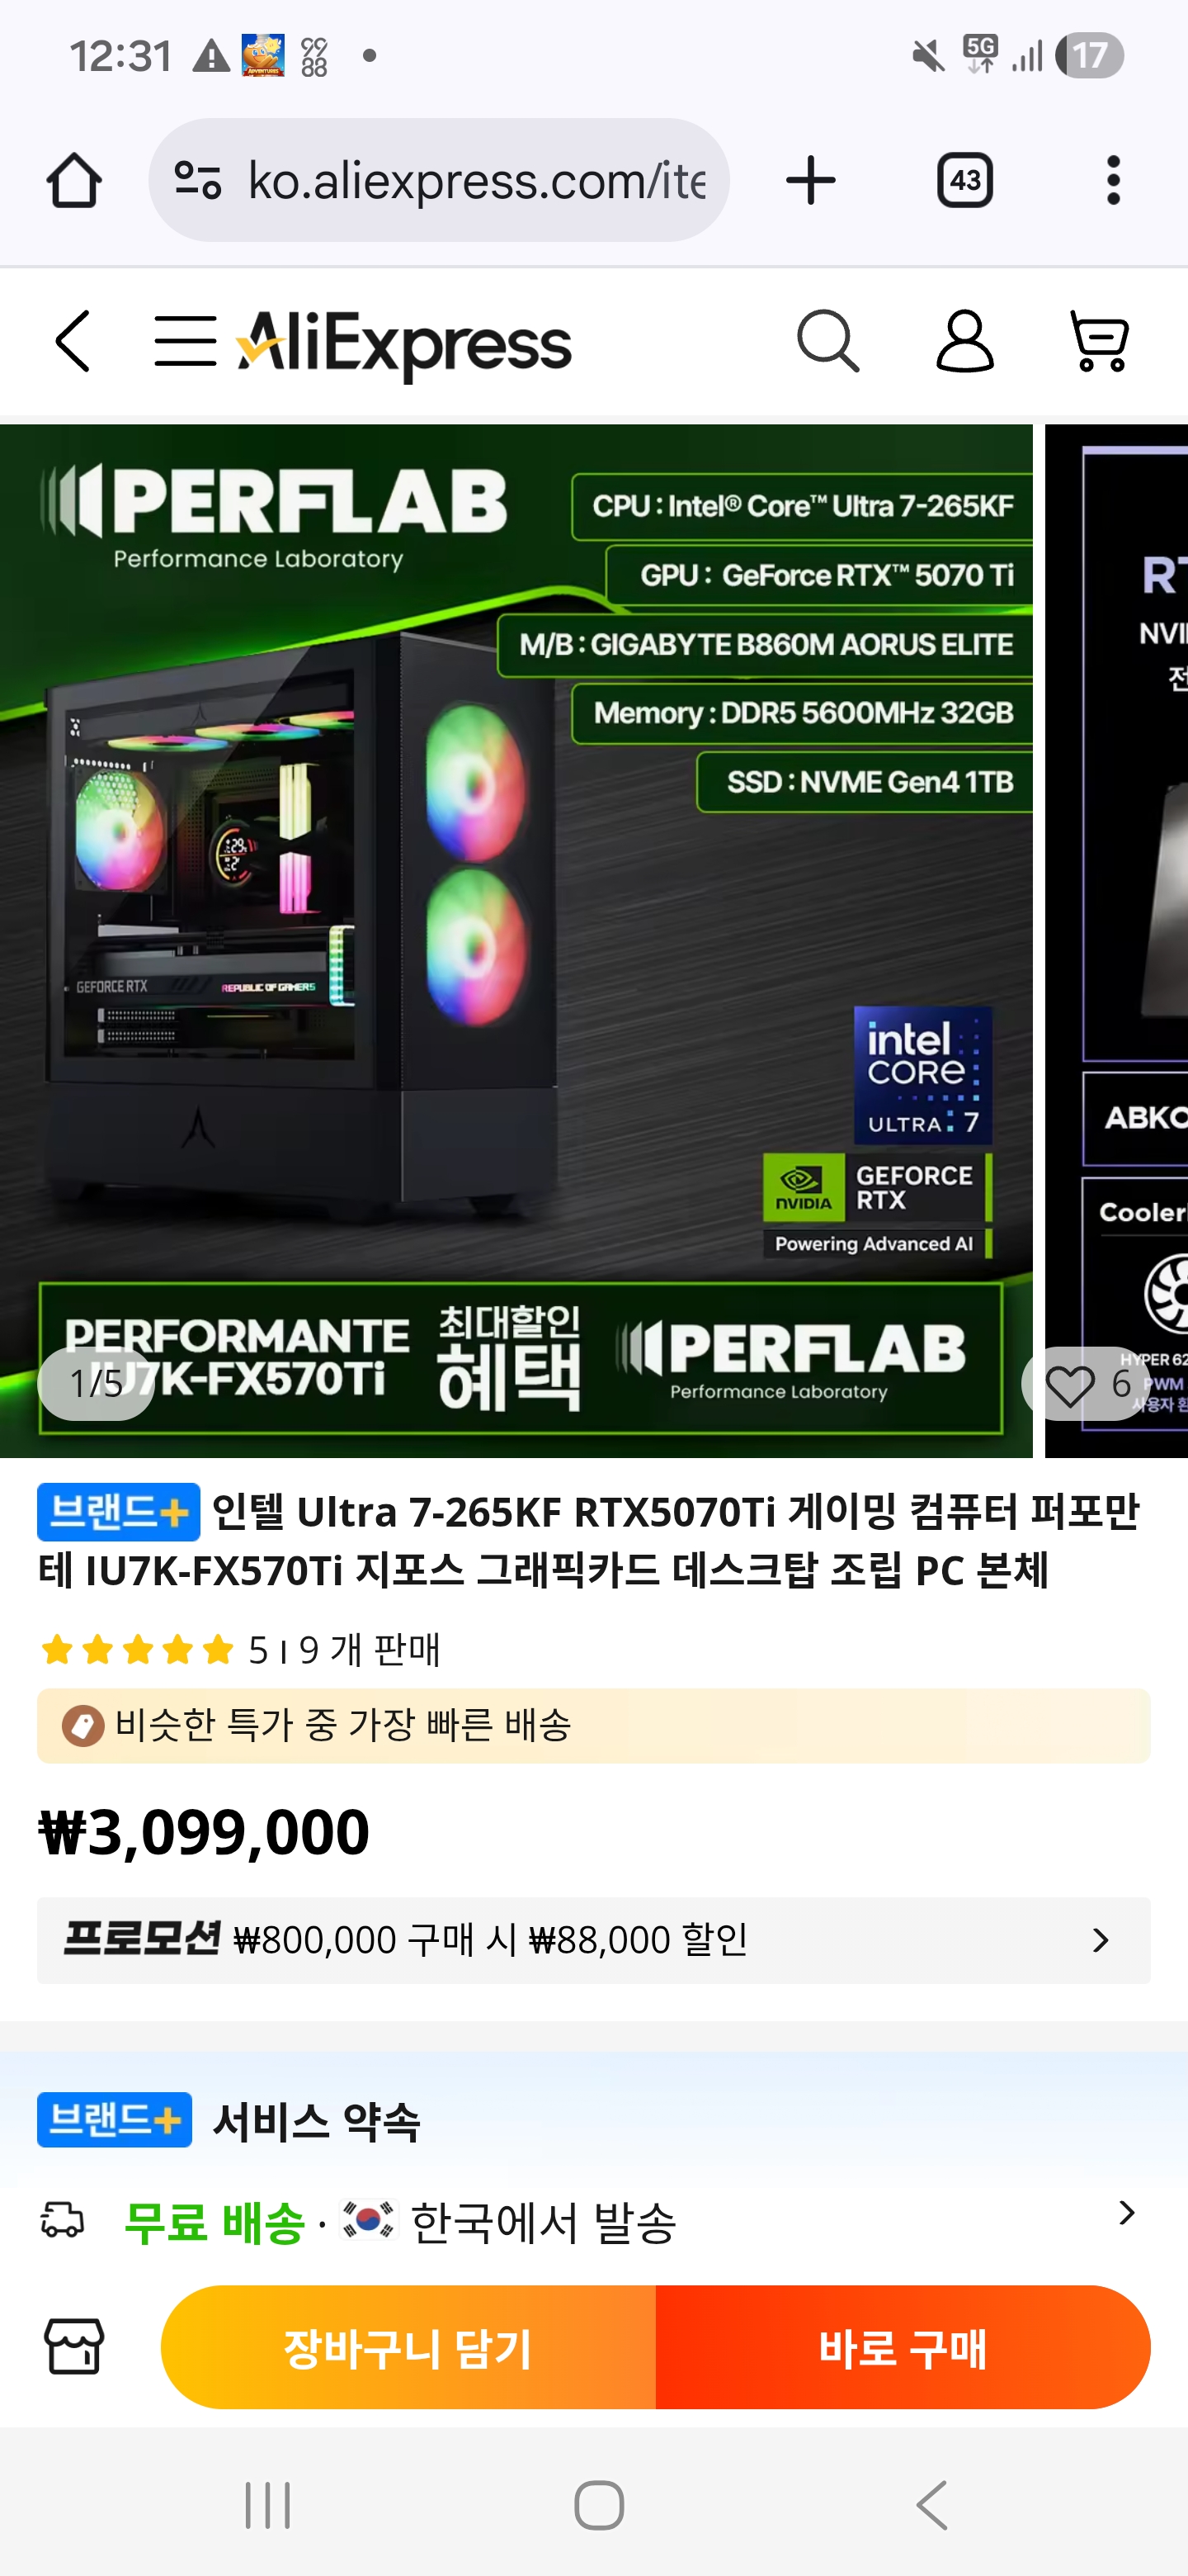
Task: Open the AliExpress search icon
Action: (828, 342)
